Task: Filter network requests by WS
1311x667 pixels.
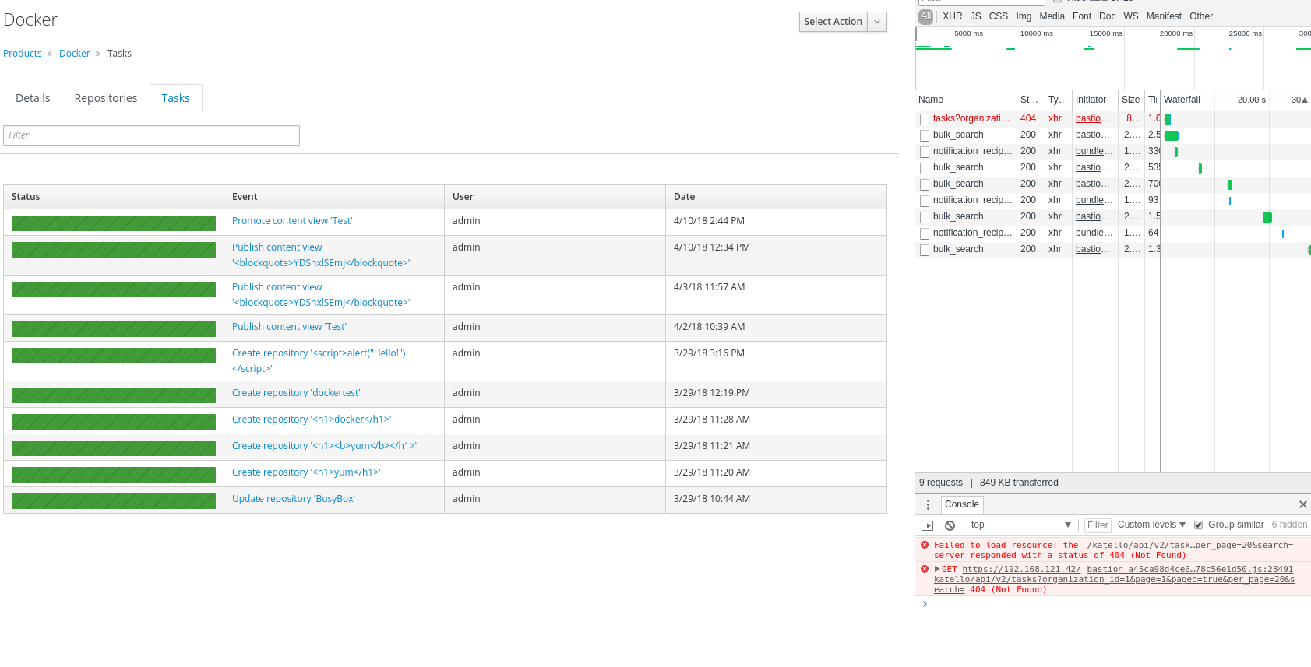Action: pos(1131,16)
